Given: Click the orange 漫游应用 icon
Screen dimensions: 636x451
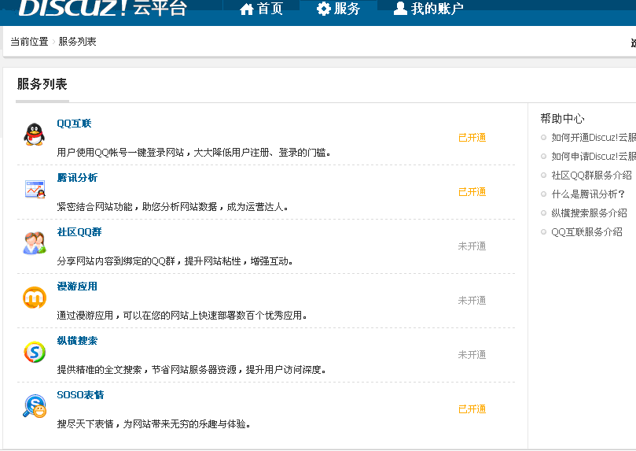Looking at the screenshot, I should click(35, 298).
